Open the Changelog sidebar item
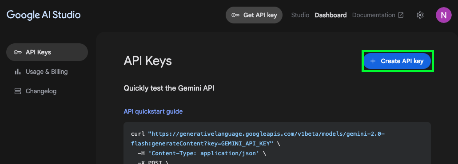458x164 pixels. [47, 91]
